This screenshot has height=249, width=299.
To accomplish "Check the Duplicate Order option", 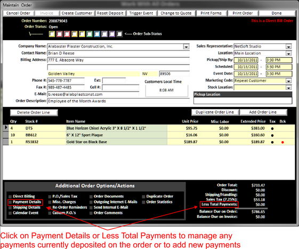I will (x=143, y=197).
